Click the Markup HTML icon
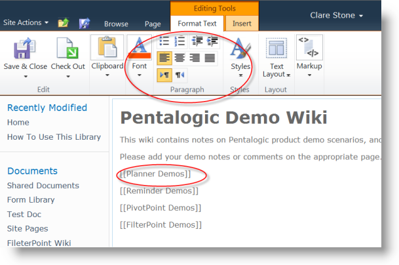This screenshot has width=399, height=265. click(309, 47)
